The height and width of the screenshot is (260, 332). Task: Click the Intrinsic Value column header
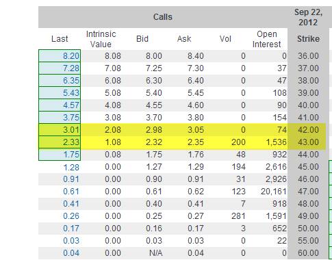point(101,39)
